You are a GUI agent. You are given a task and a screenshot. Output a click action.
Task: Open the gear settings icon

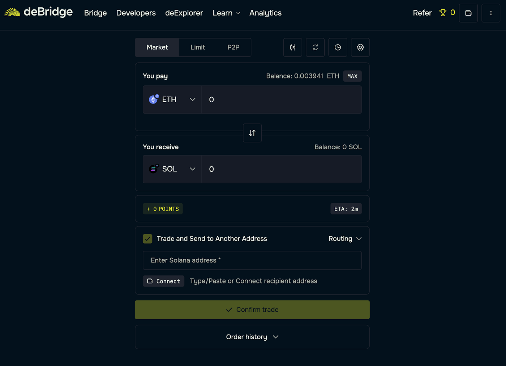click(x=360, y=47)
